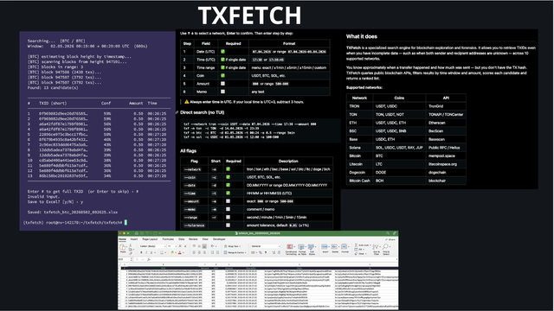Click the Name Box field in Excel
Viewport: 554px width, 311px height.
coord(124,259)
